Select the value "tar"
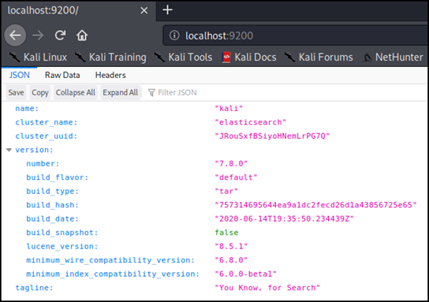Image resolution: width=429 pixels, height=302 pixels. [226, 191]
